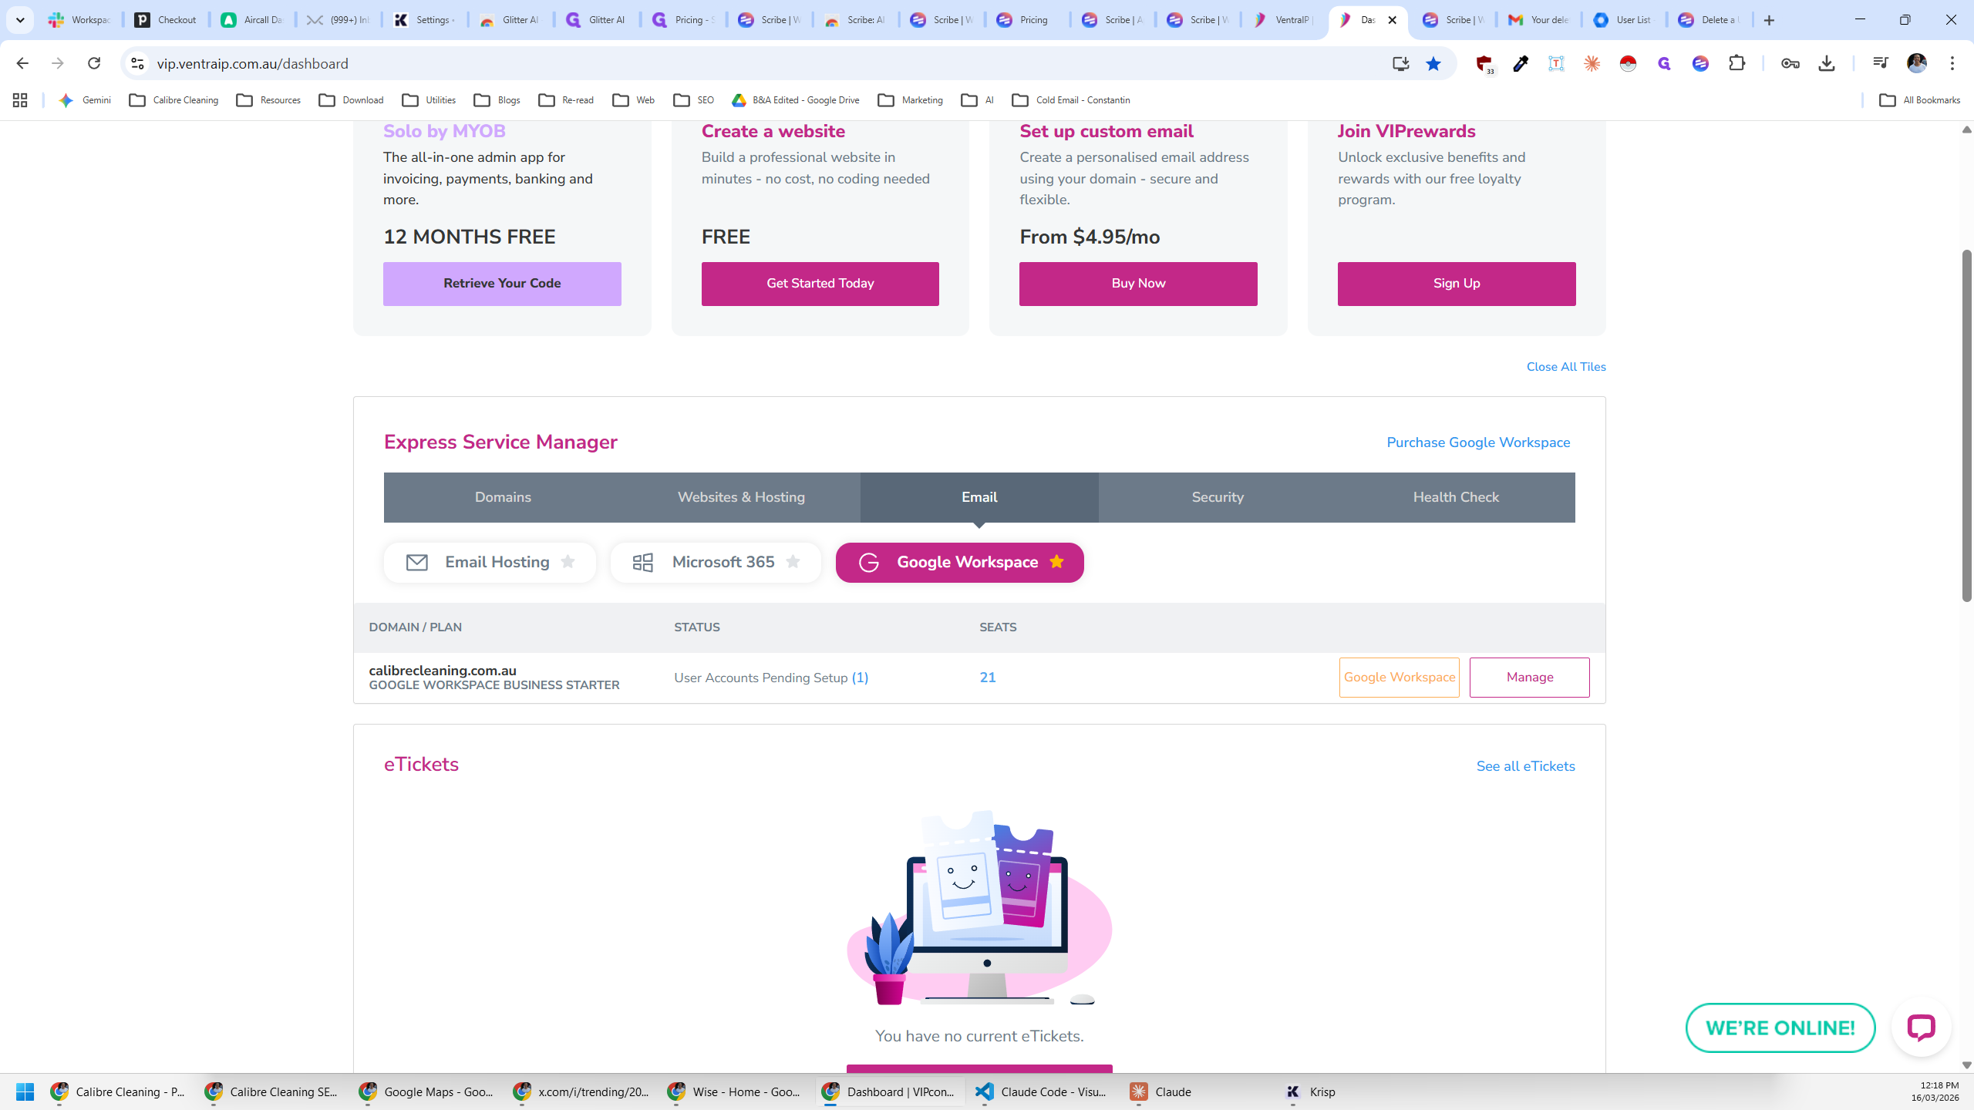Open the live chat bubble icon
The image size is (1974, 1110).
point(1921,1028)
